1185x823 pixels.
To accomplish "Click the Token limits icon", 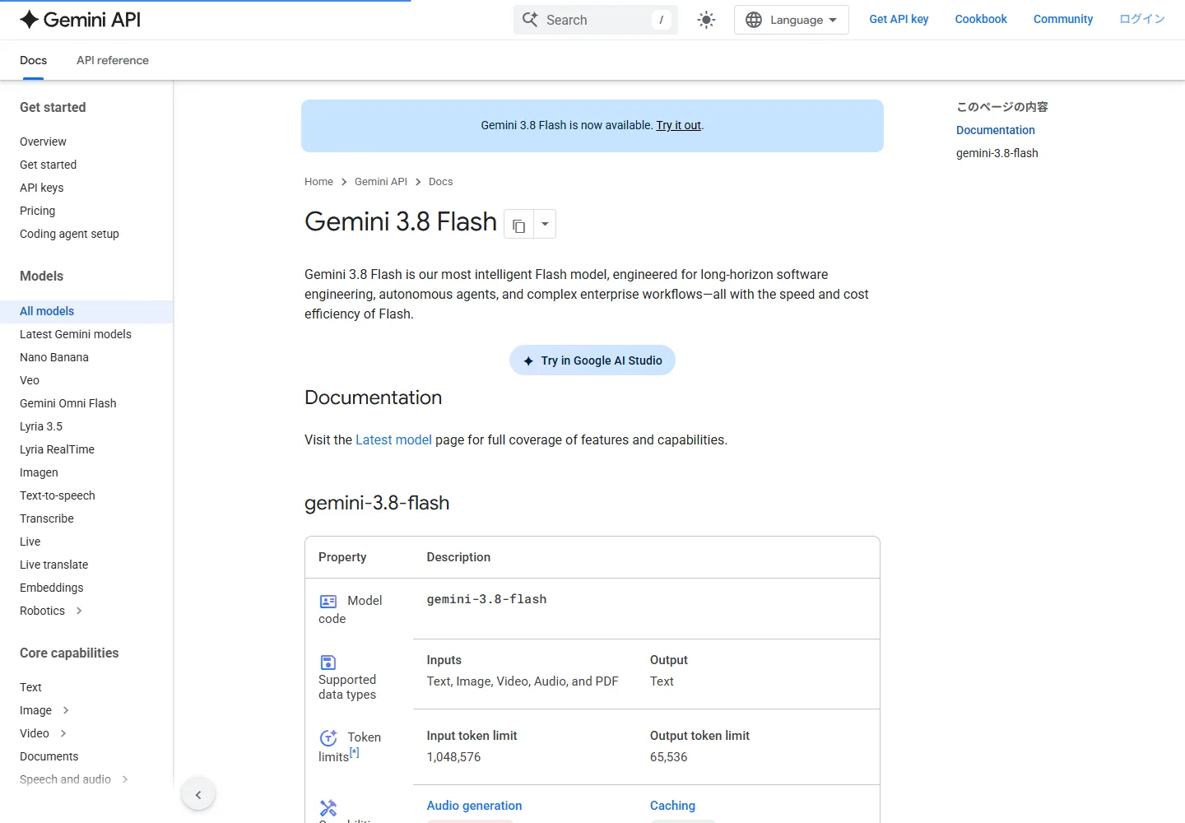I will point(328,737).
